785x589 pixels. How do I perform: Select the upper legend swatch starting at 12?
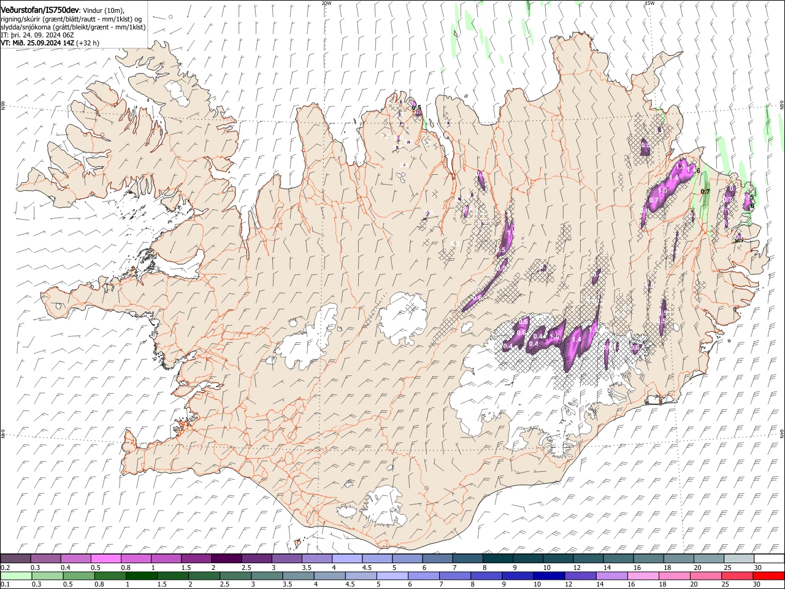[588, 559]
